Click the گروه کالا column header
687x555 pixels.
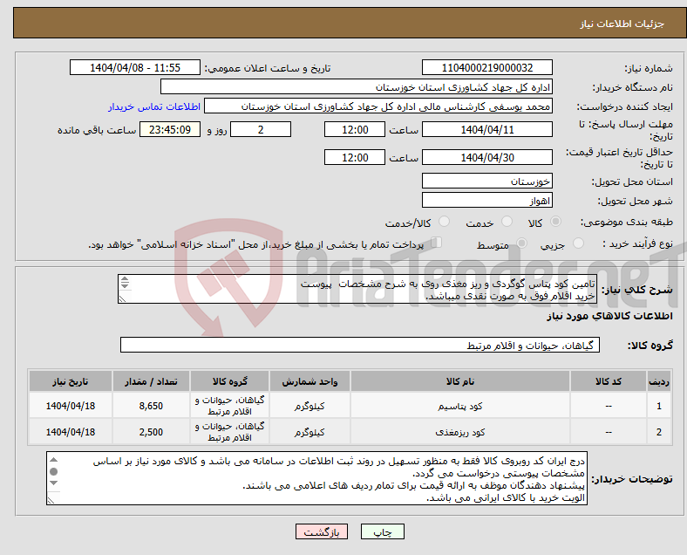click(229, 381)
